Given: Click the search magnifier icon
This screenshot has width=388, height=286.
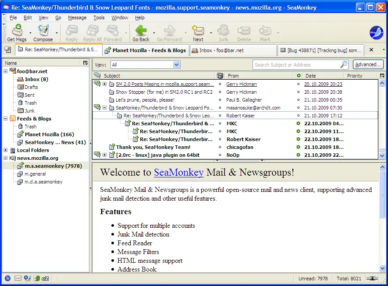Looking at the screenshot, I should 344,64.
